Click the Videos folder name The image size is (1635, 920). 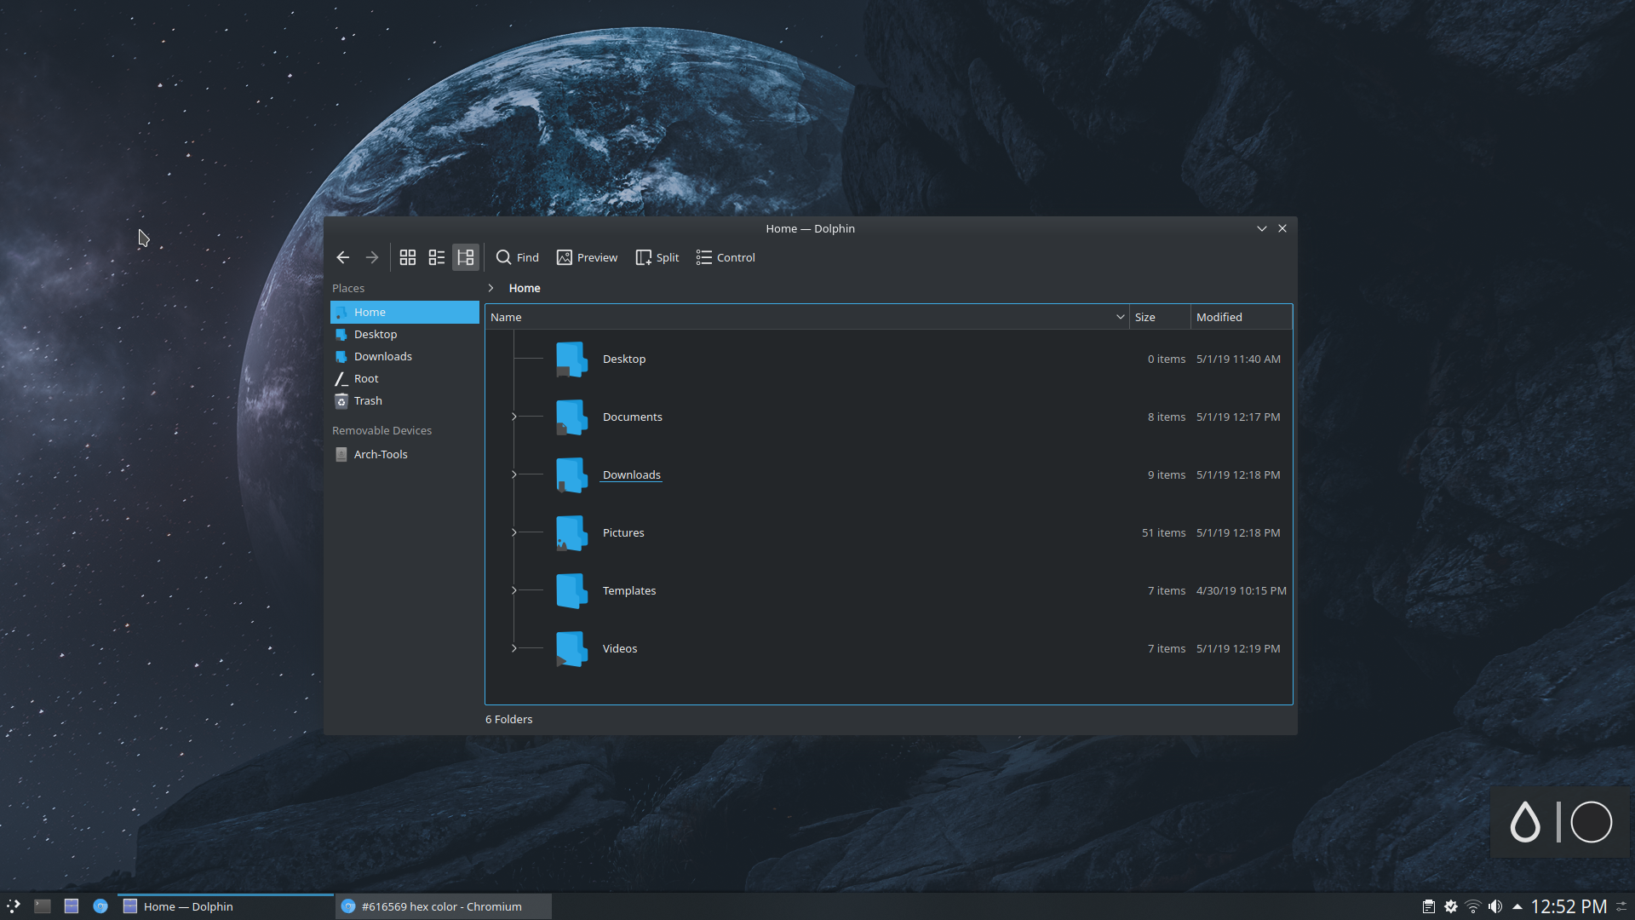(620, 648)
